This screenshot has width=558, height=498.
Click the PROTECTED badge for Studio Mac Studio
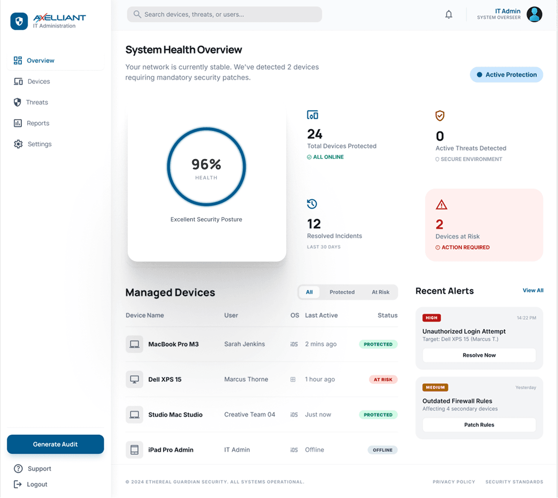pos(378,415)
